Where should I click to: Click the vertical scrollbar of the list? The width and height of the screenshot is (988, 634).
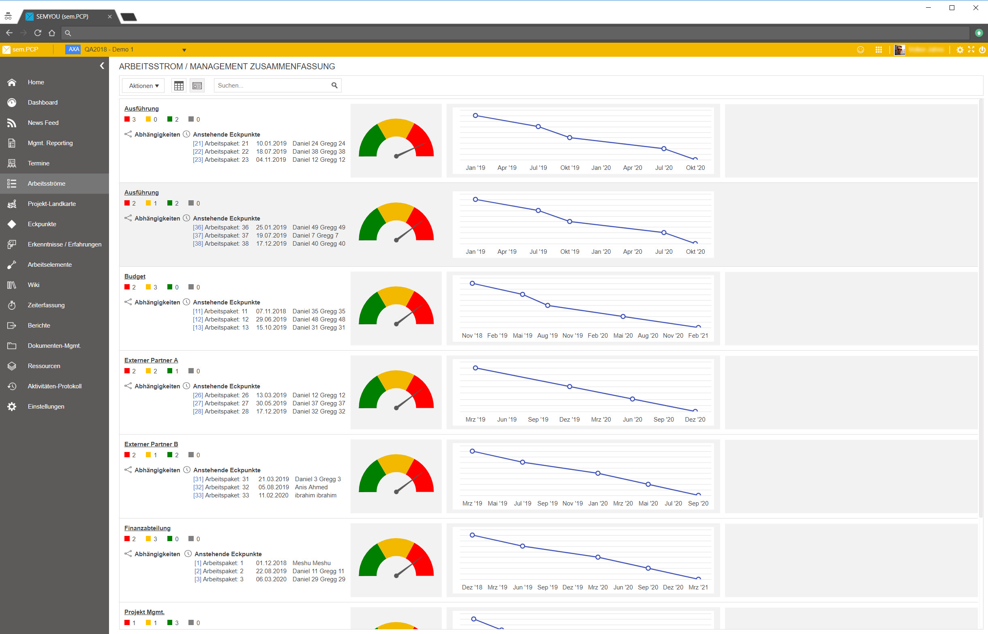click(981, 309)
